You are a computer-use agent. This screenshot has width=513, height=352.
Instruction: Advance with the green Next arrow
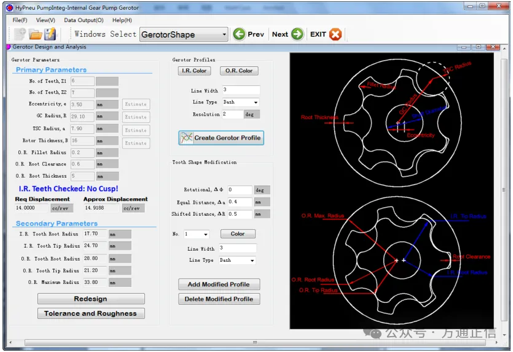coord(297,34)
